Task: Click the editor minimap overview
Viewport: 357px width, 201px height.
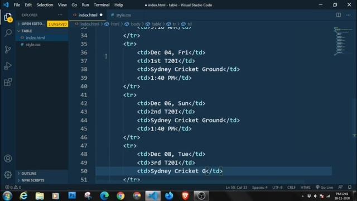Action: pyautogui.click(x=342, y=41)
